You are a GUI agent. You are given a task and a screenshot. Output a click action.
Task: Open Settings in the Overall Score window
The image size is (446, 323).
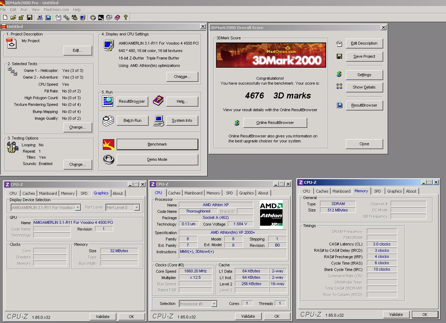tap(364, 75)
